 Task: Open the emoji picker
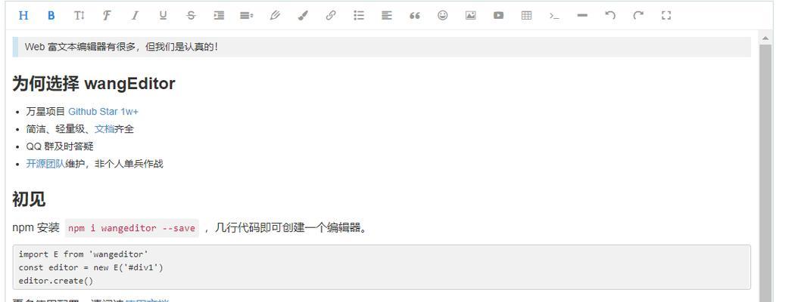[x=443, y=15]
